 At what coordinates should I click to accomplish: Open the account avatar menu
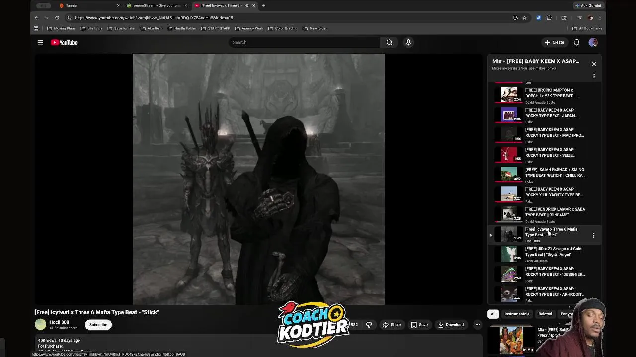point(593,42)
